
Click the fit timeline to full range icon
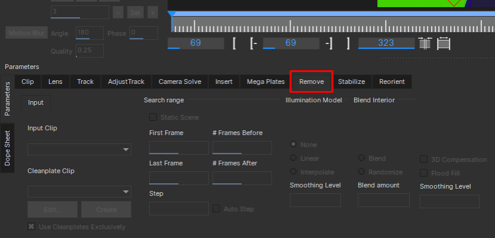point(444,43)
